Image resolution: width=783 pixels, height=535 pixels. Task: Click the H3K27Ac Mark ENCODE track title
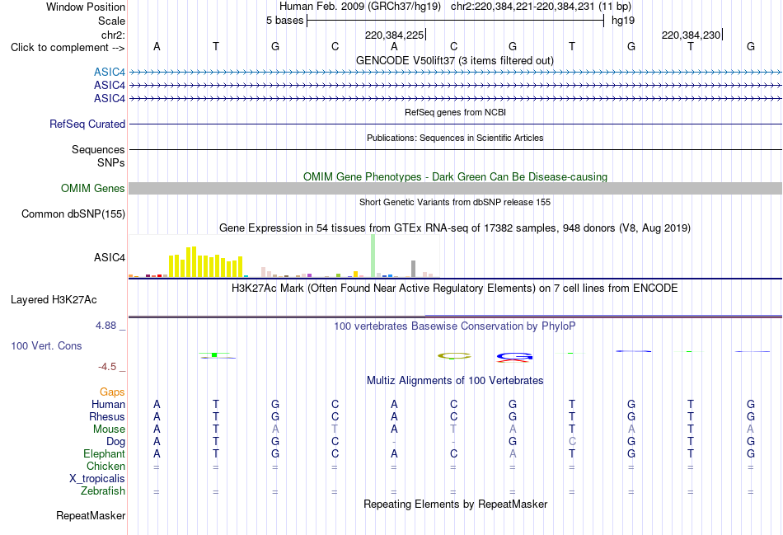[x=455, y=289]
